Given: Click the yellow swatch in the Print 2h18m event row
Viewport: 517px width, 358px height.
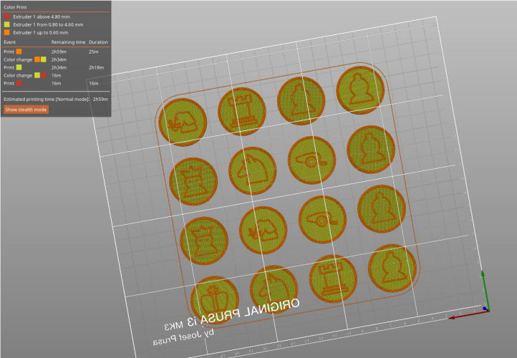Looking at the screenshot, I should tap(19, 67).
